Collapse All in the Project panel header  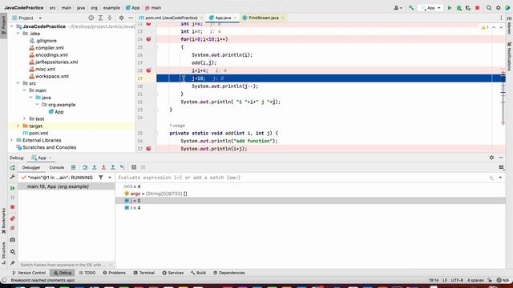tap(110, 18)
